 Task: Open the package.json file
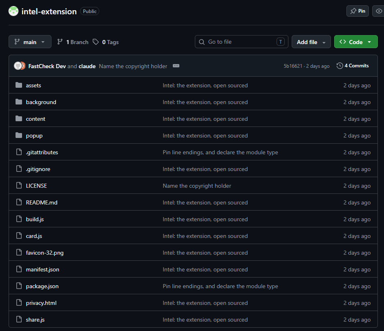pos(42,286)
